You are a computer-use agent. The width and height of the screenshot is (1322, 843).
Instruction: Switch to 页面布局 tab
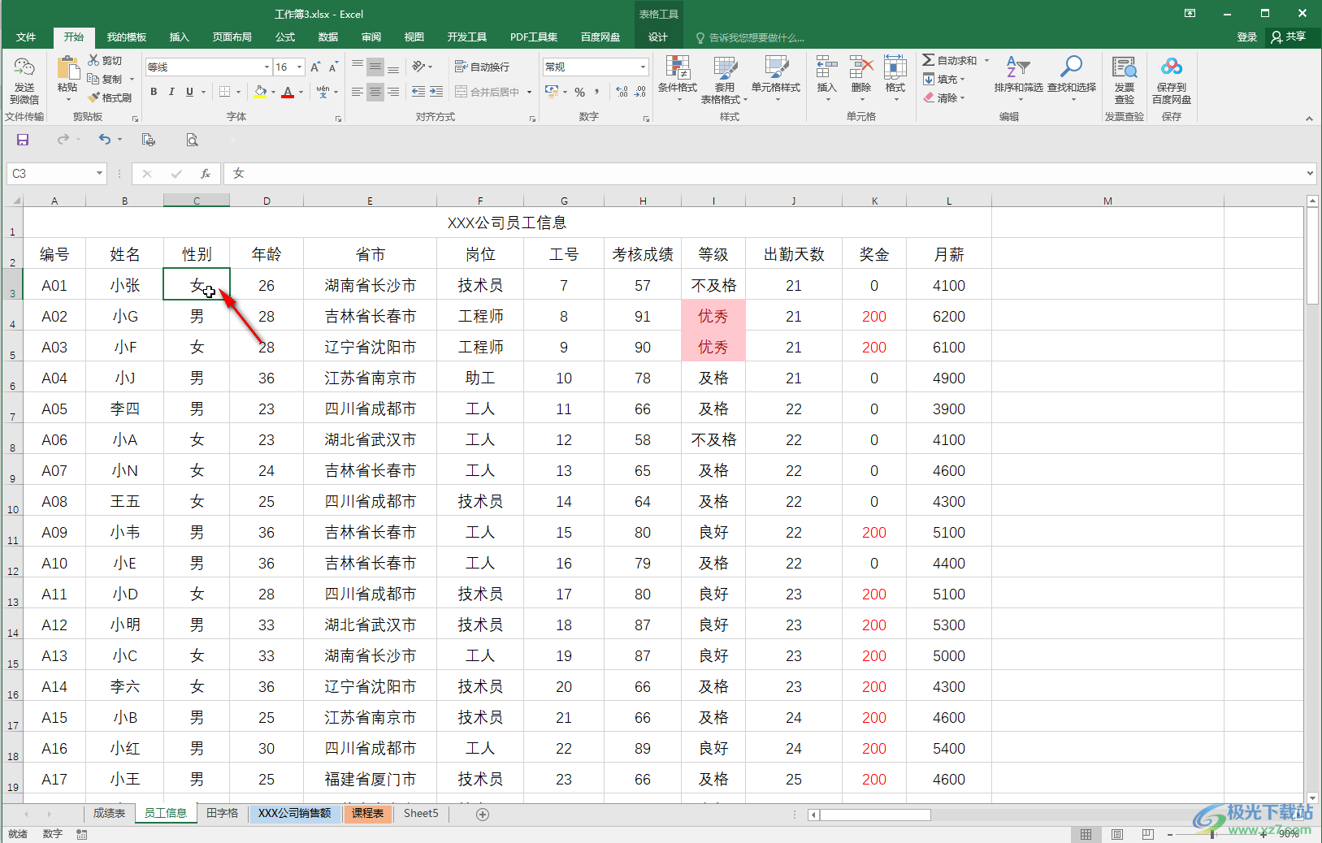(x=232, y=37)
